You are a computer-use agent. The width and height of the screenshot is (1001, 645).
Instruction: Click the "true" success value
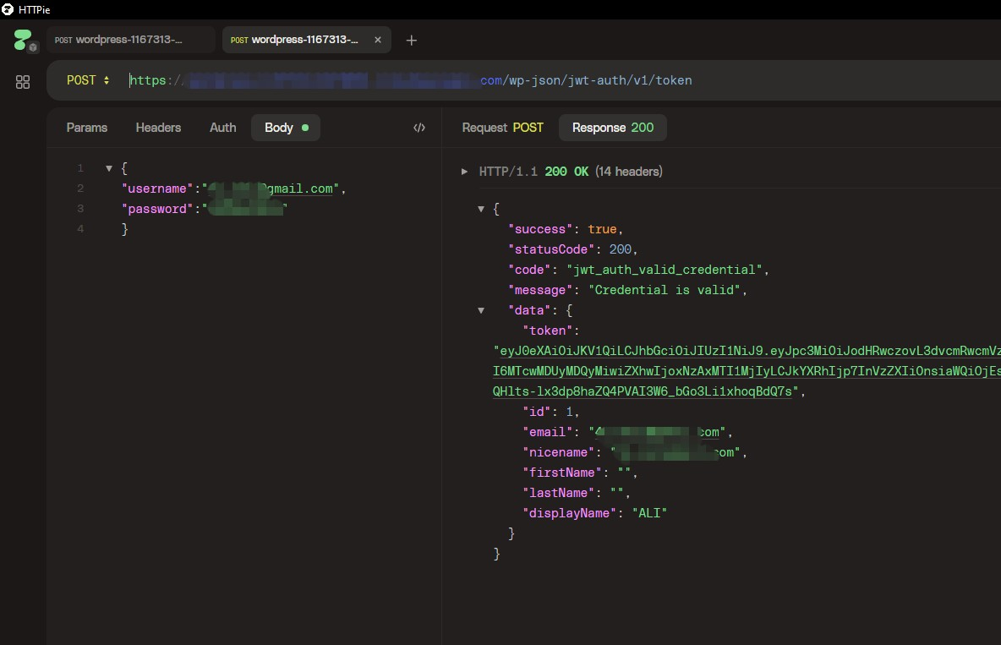[x=602, y=229]
